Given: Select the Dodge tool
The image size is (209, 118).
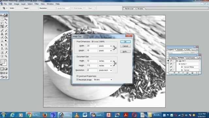Looking at the screenshot, I should tap(6, 41).
